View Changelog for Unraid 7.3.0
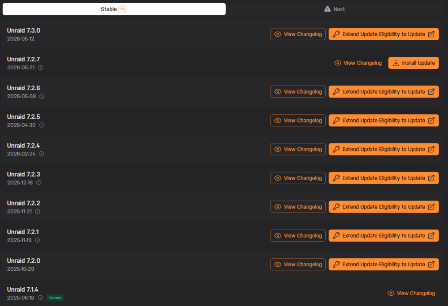 298,34
